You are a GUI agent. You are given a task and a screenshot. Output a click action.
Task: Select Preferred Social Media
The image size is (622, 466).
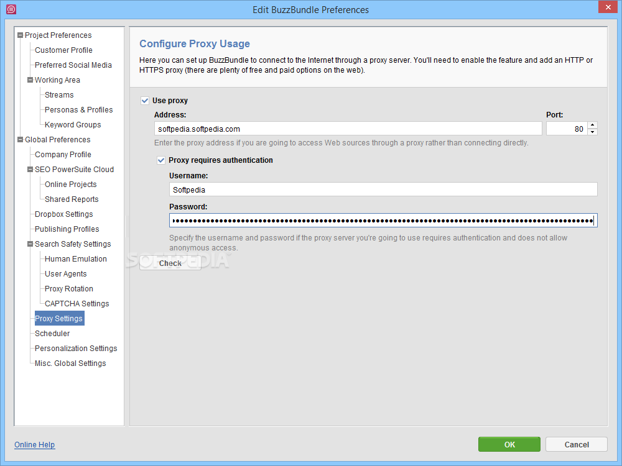point(73,65)
